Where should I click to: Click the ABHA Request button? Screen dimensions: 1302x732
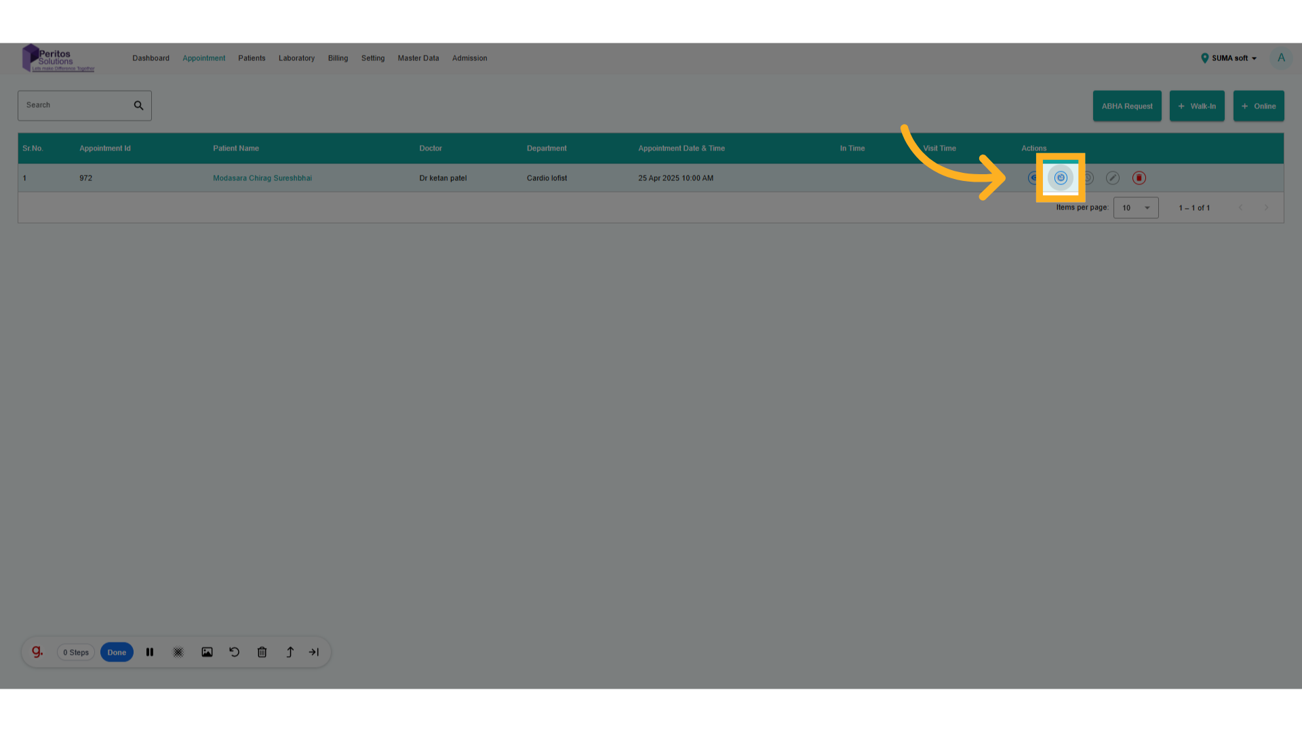[x=1126, y=106]
